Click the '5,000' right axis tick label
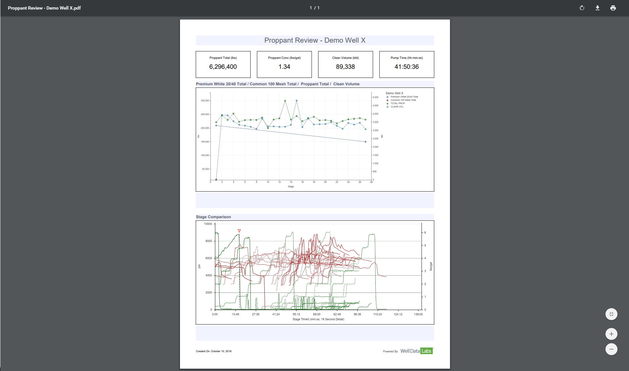This screenshot has width=629, height=371. point(376,97)
